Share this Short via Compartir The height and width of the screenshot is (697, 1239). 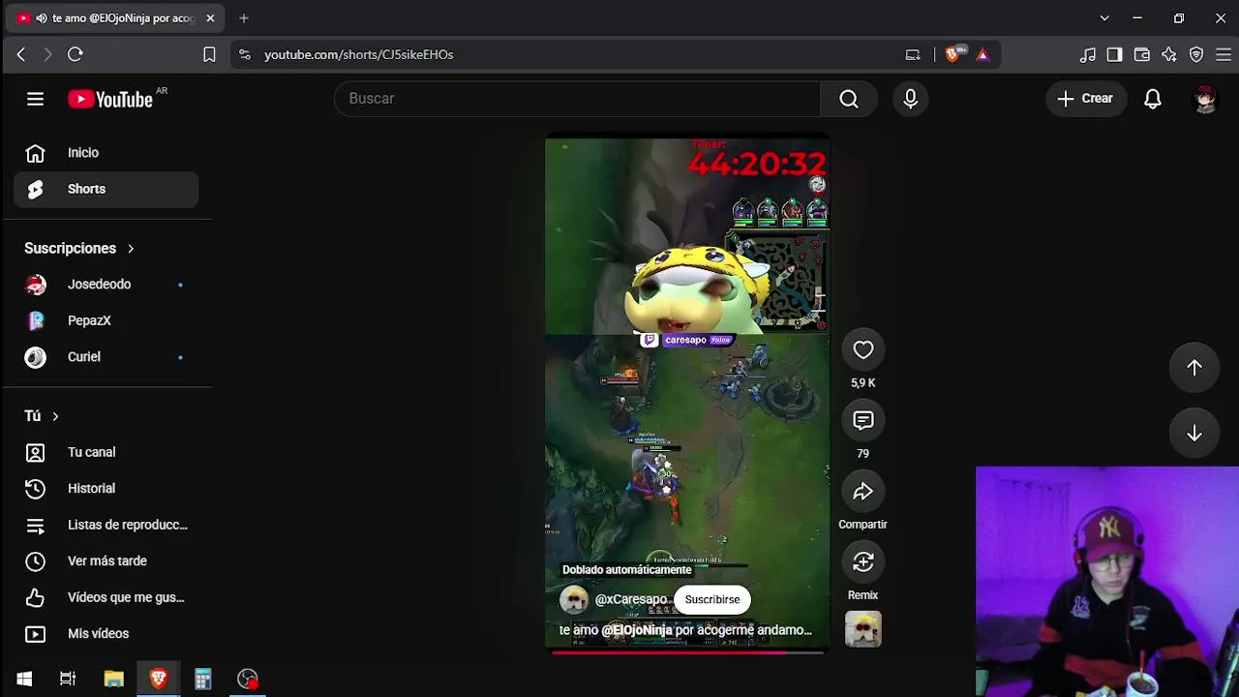point(863,492)
